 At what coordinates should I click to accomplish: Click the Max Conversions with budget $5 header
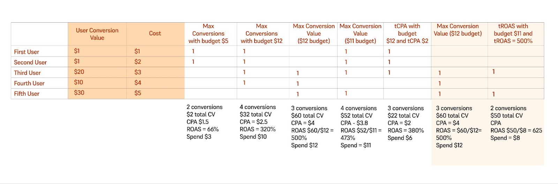click(x=208, y=33)
